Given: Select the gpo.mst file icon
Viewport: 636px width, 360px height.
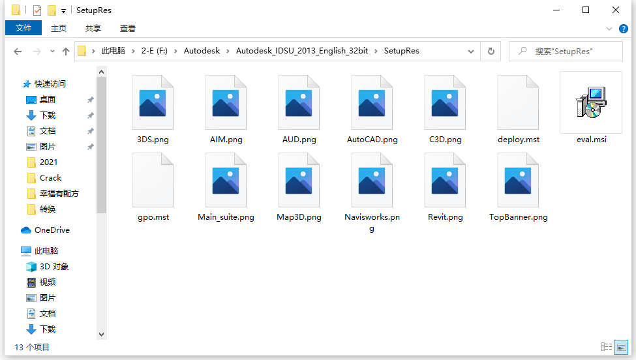Looking at the screenshot, I should coord(153,180).
